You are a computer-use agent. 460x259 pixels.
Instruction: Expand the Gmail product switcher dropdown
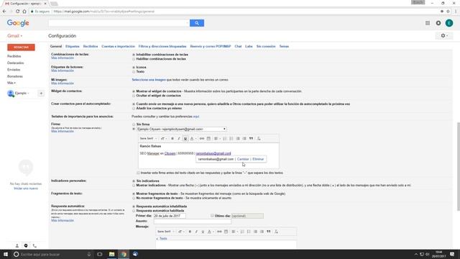(14, 36)
